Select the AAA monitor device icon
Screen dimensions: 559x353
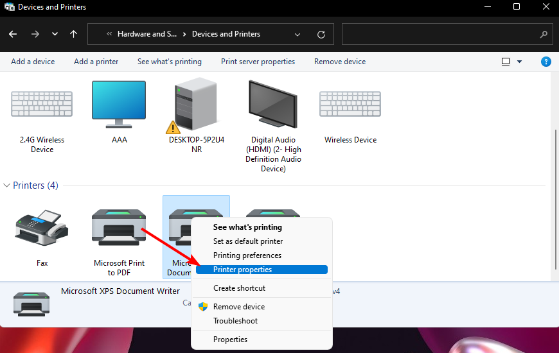pyautogui.click(x=119, y=104)
